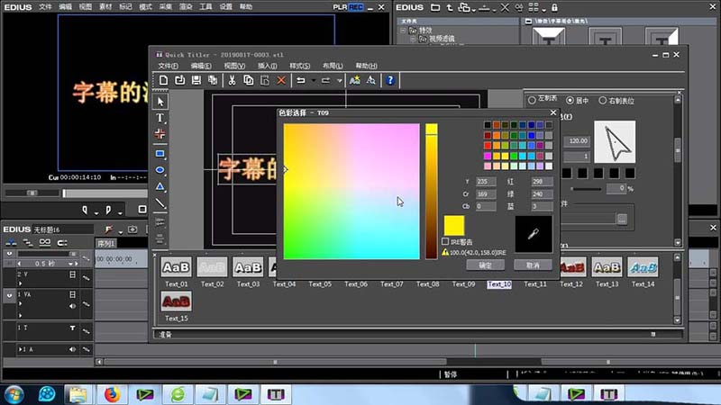Click the Save As icon in Quick Titler toolbar

click(x=213, y=80)
